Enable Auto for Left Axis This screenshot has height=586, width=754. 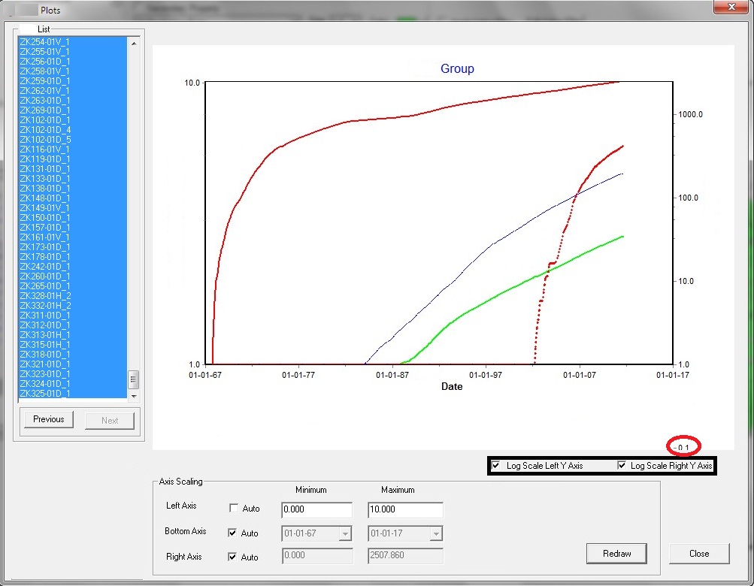pos(234,508)
